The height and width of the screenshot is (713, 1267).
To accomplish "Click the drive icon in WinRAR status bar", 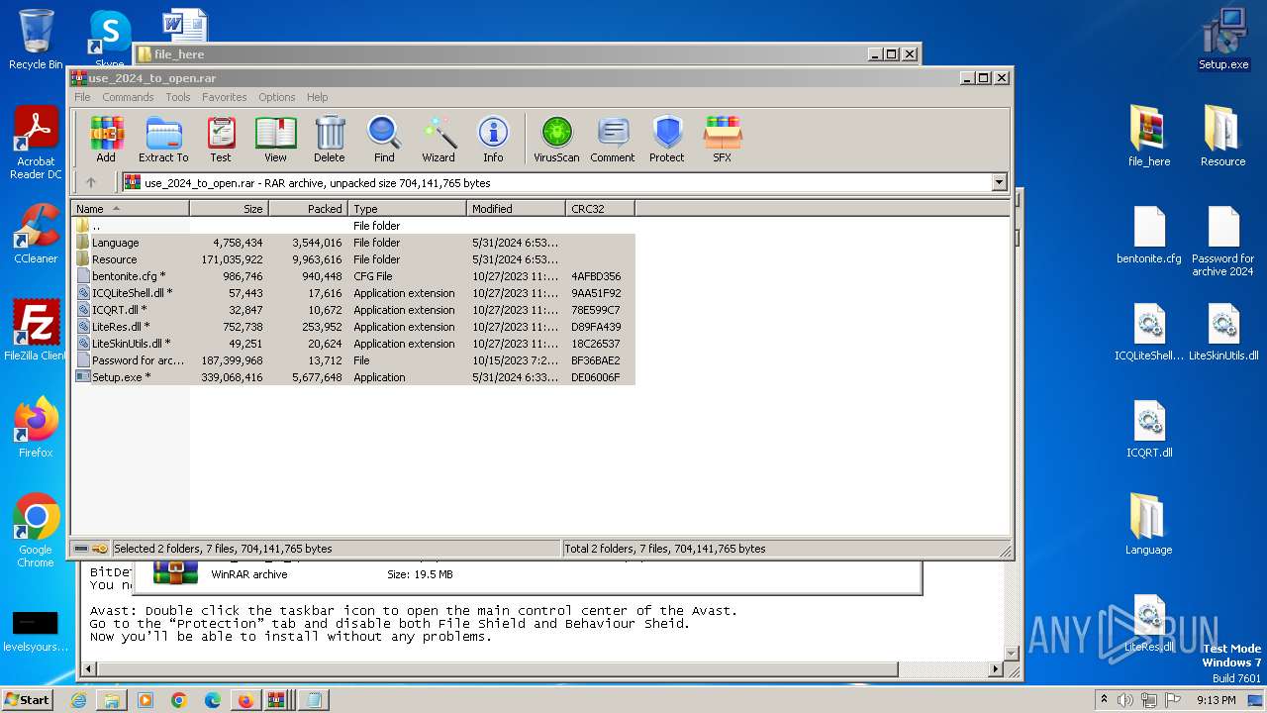I will pos(81,549).
